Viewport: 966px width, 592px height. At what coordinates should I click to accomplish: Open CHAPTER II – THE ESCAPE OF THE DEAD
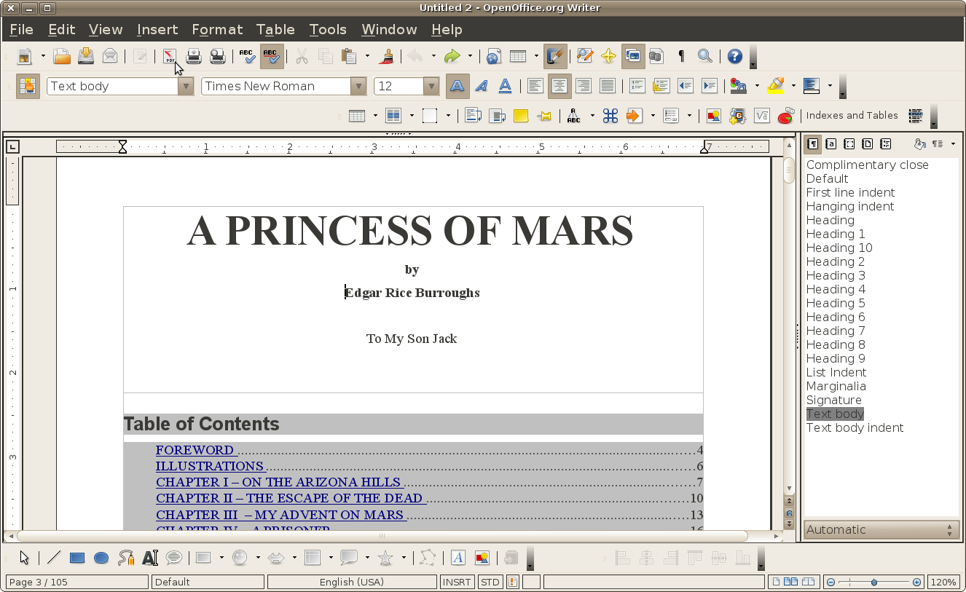click(290, 498)
